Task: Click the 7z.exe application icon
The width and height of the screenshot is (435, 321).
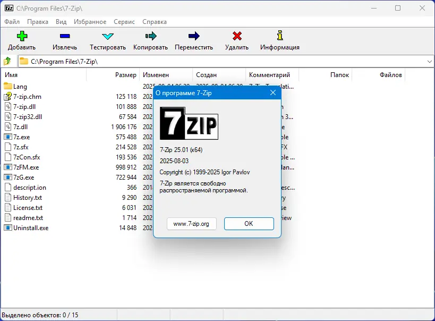Action: (8, 137)
